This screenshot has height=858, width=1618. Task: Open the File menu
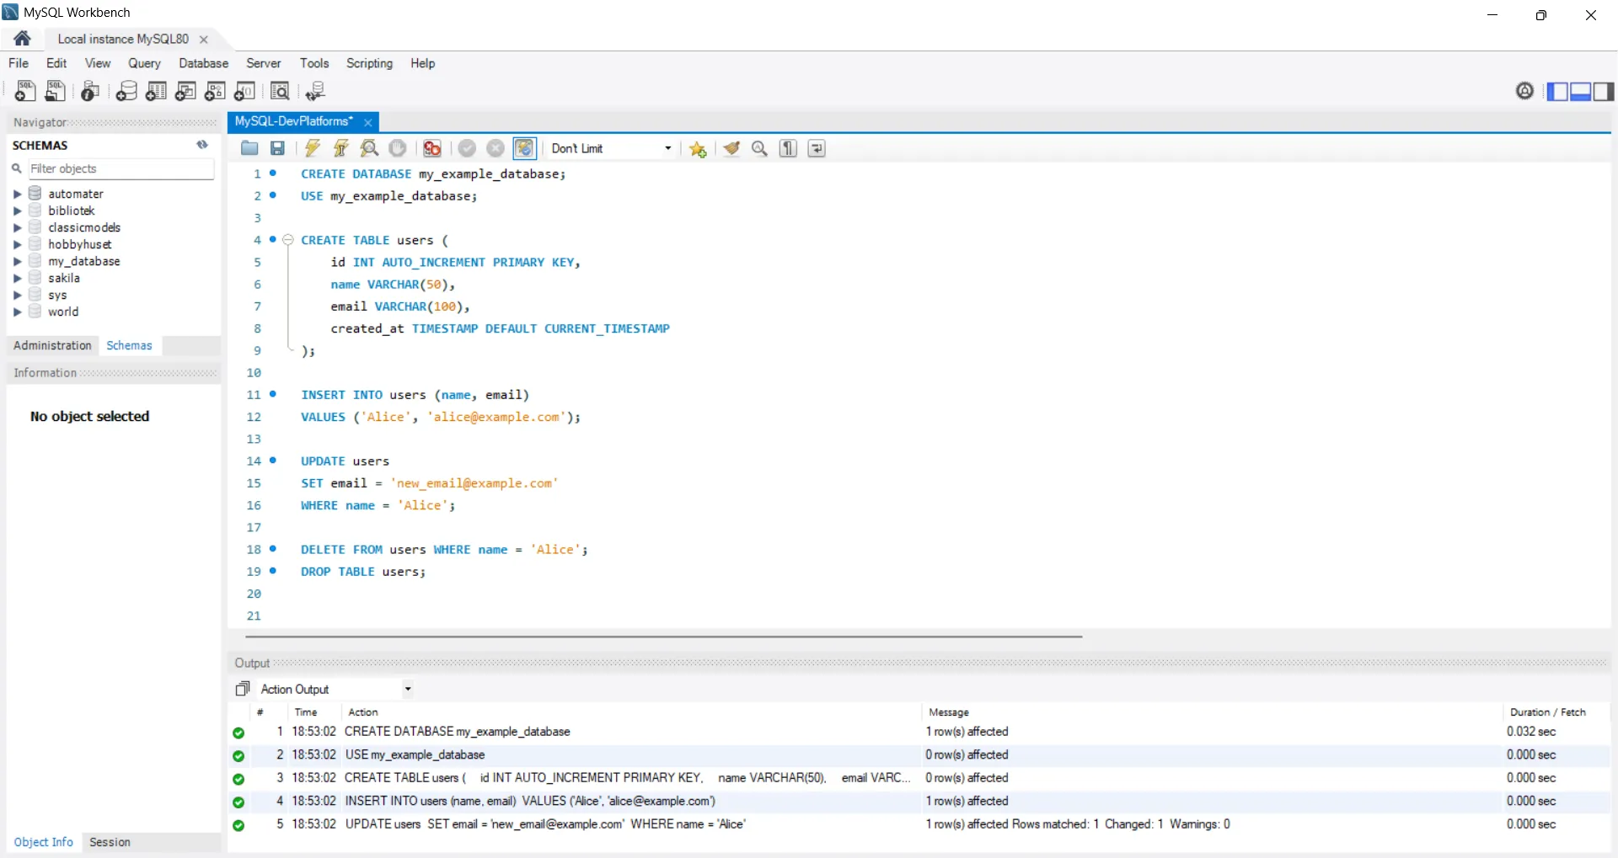coord(19,63)
